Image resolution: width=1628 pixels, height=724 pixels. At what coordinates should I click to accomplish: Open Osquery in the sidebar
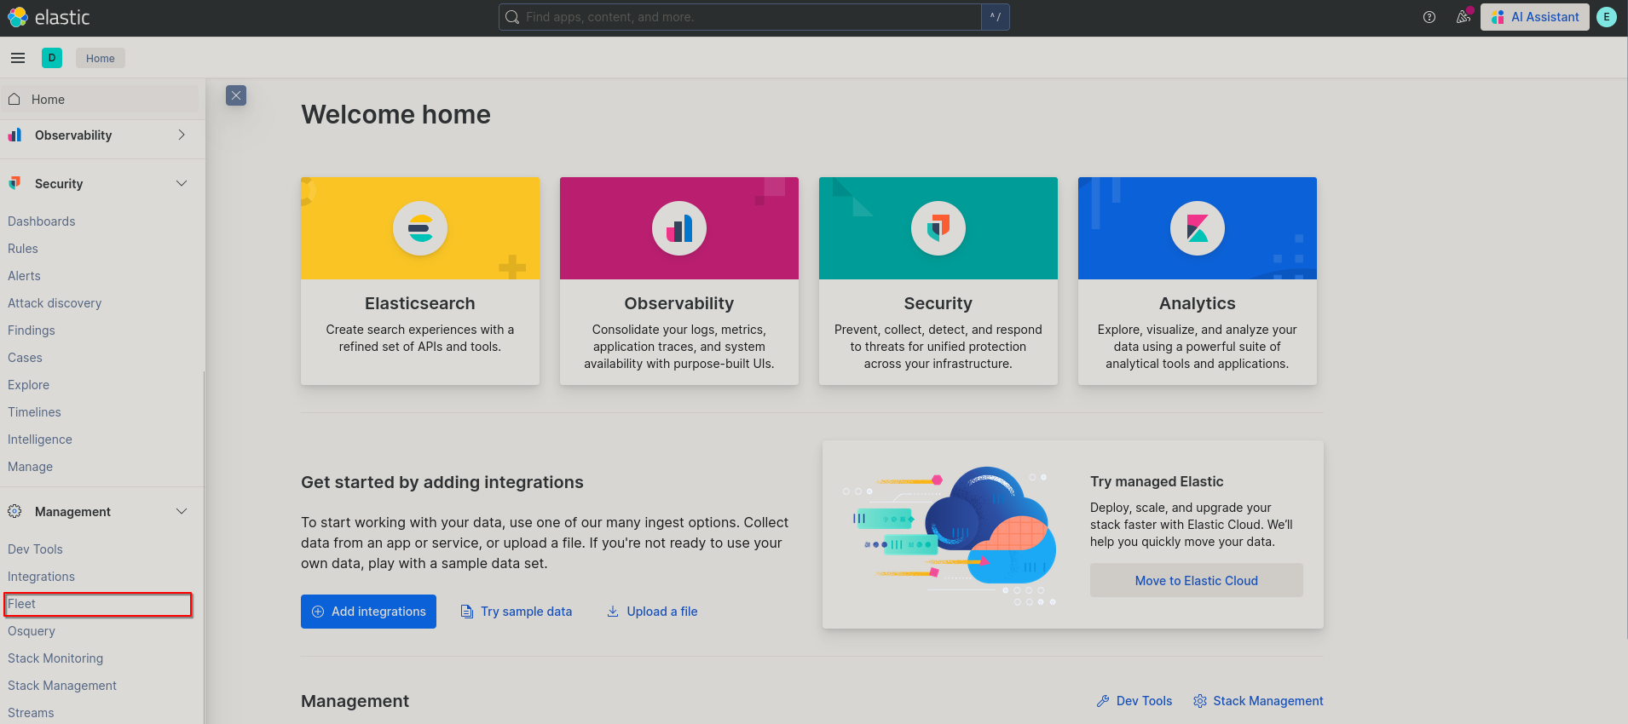[x=32, y=631]
